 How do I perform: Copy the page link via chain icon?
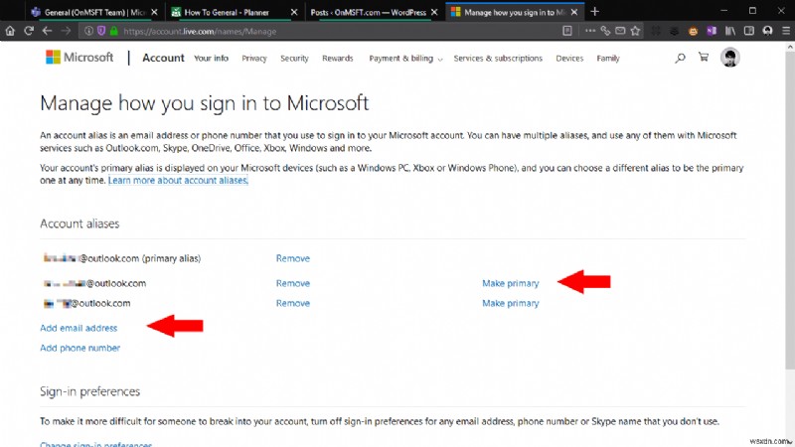pyautogui.click(x=605, y=31)
